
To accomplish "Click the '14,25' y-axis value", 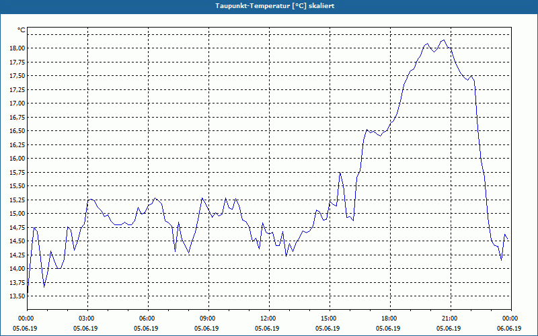I will coord(18,255).
